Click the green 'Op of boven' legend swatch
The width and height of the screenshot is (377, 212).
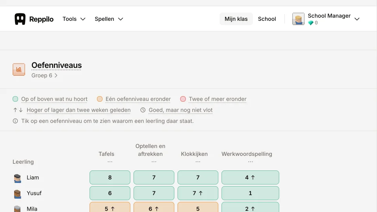pyautogui.click(x=15, y=99)
